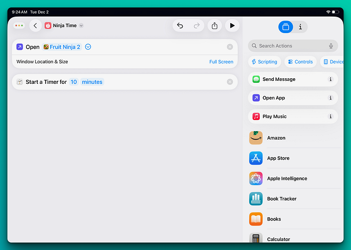Click the clock icon of timer action
This screenshot has width=351, height=250.
click(20, 82)
